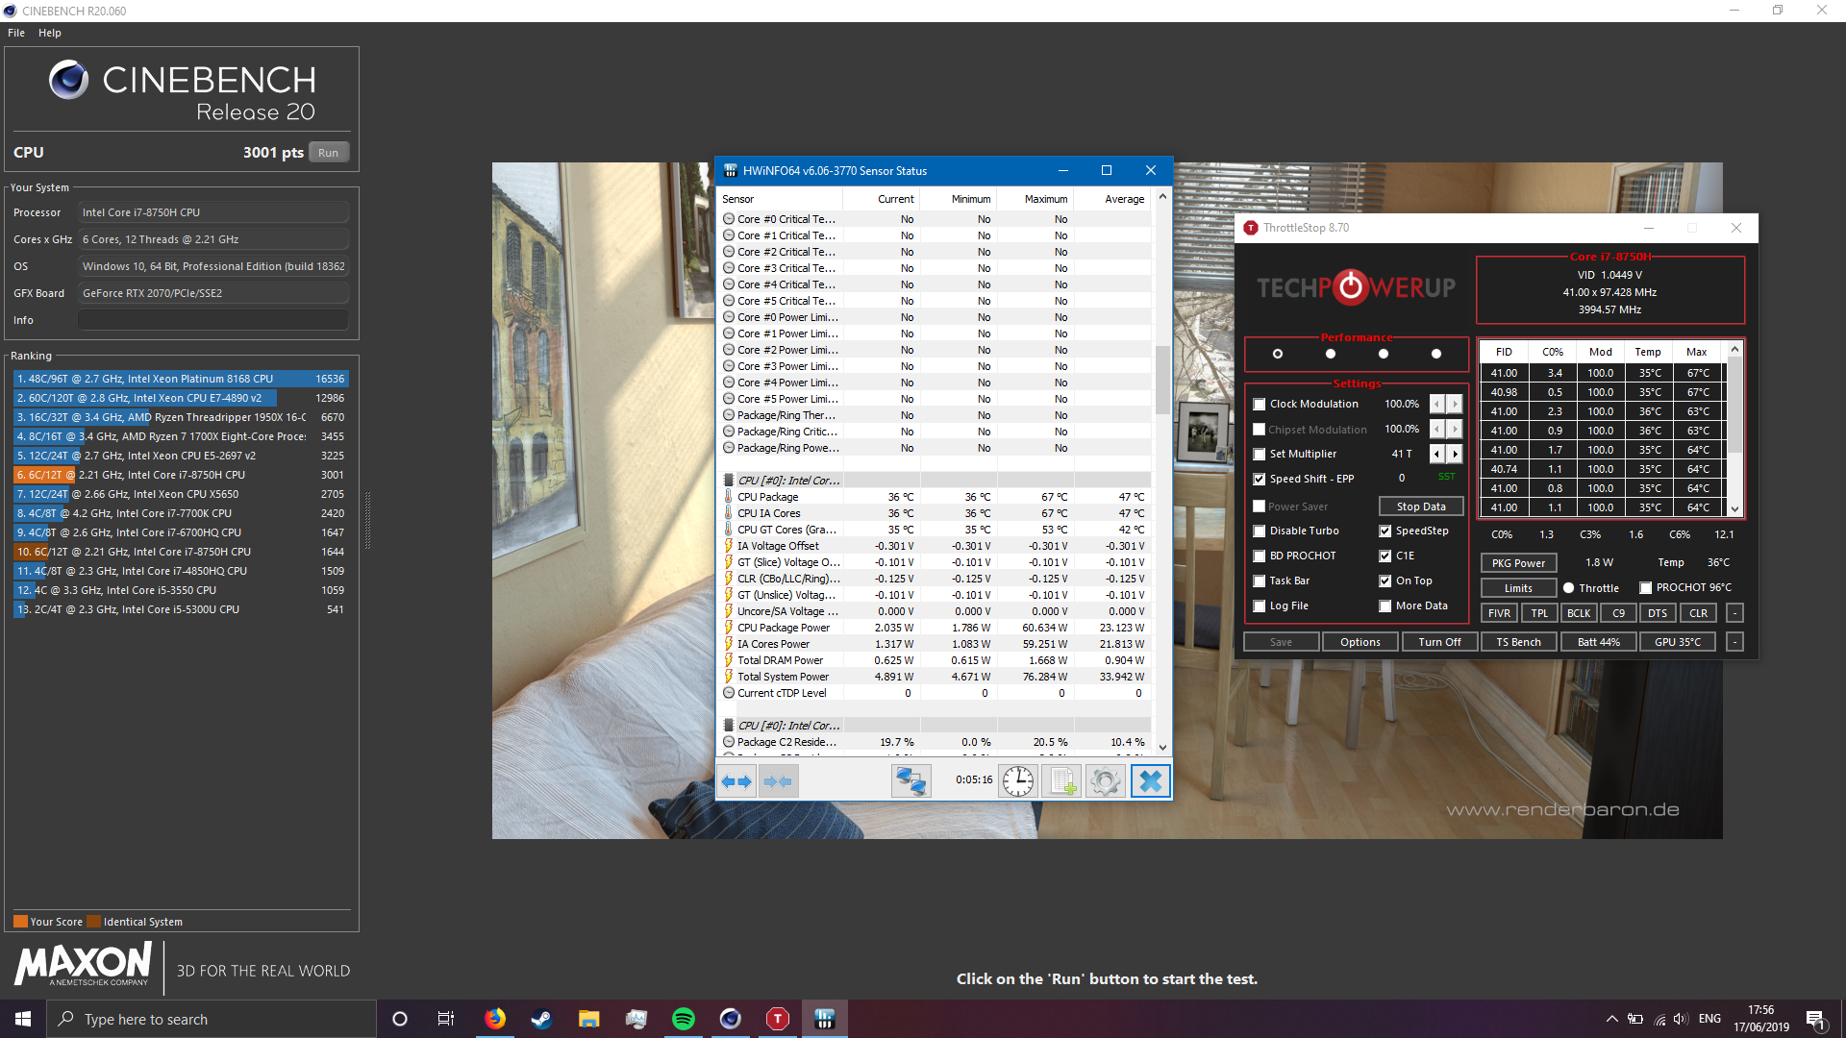
Task: Increase Clock Modulation with right arrow
Action: click(1455, 404)
